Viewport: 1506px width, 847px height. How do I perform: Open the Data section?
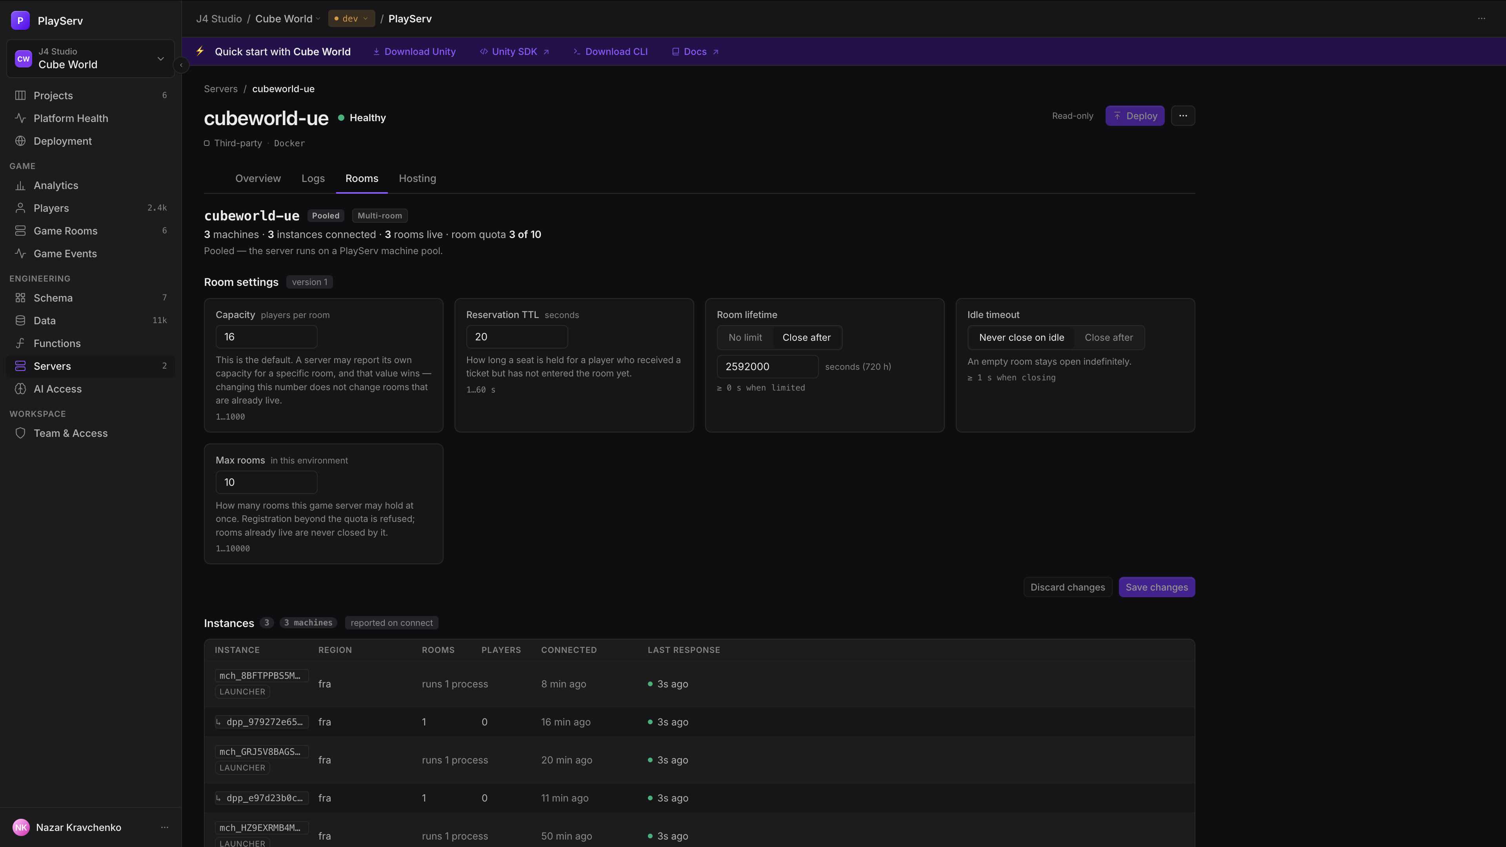[x=91, y=320]
